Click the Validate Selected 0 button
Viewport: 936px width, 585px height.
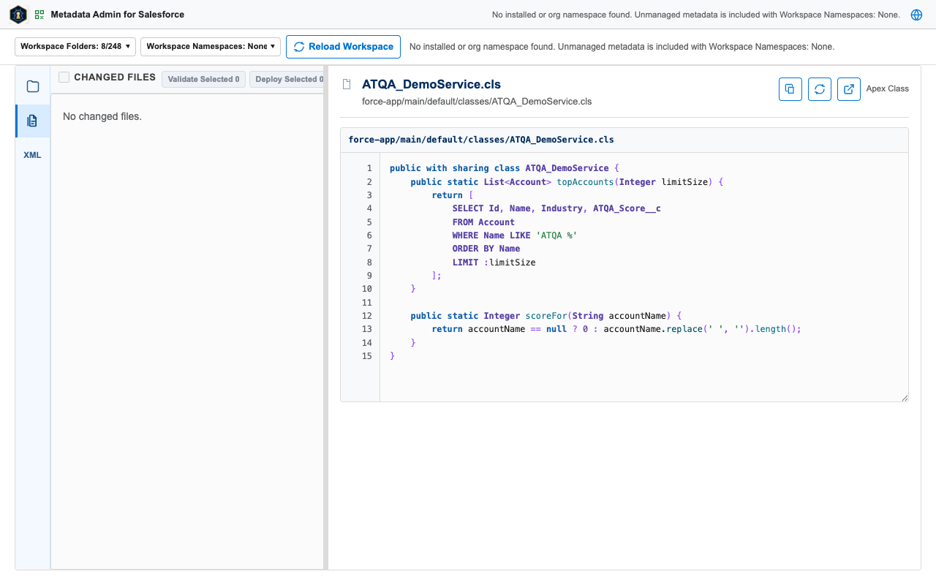[x=203, y=79]
